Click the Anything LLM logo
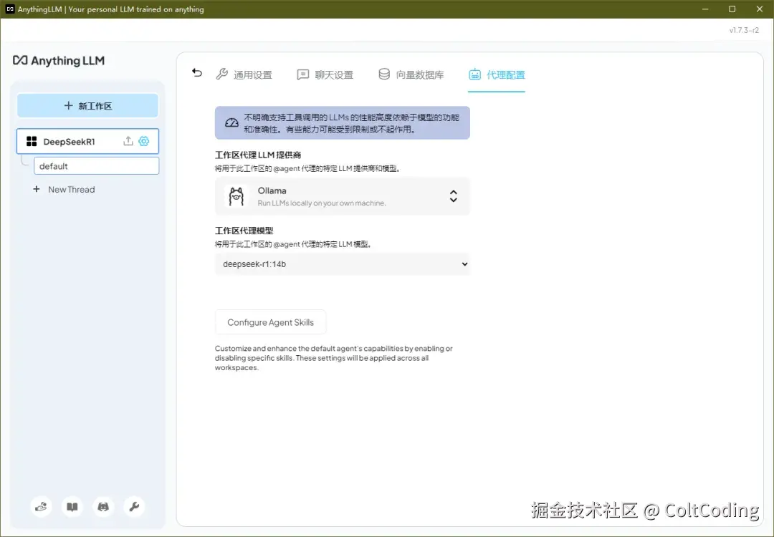This screenshot has height=537, width=774. pos(59,61)
